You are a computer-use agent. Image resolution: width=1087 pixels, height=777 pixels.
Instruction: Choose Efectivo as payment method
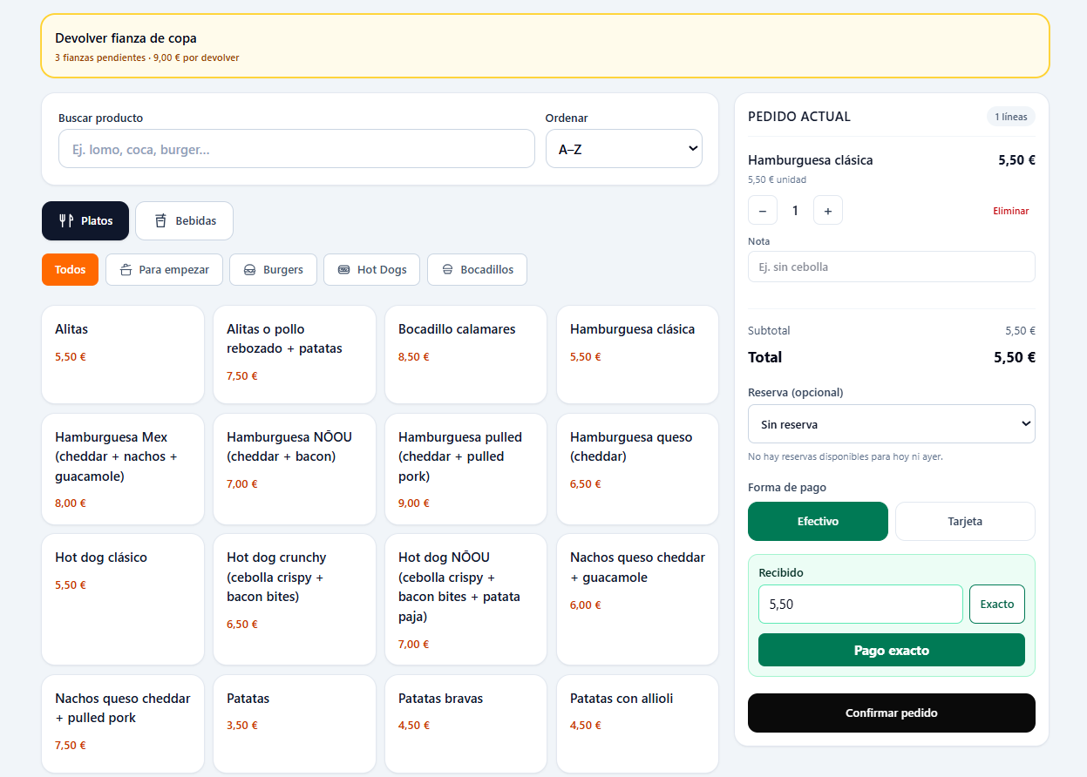[818, 521]
